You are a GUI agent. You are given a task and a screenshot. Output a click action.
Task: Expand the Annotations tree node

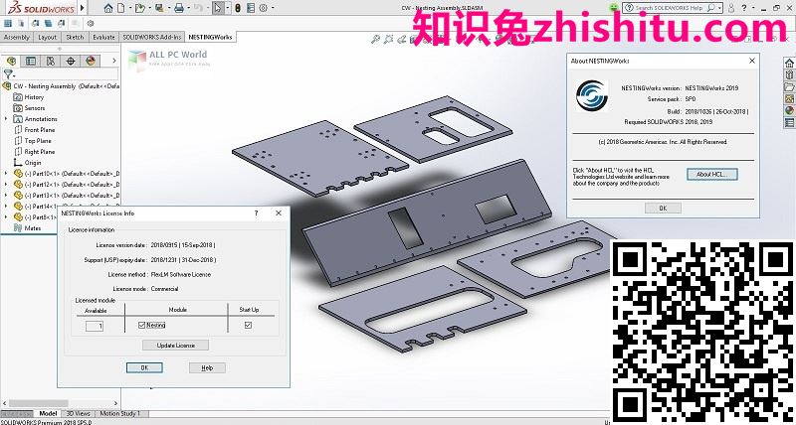6,118
